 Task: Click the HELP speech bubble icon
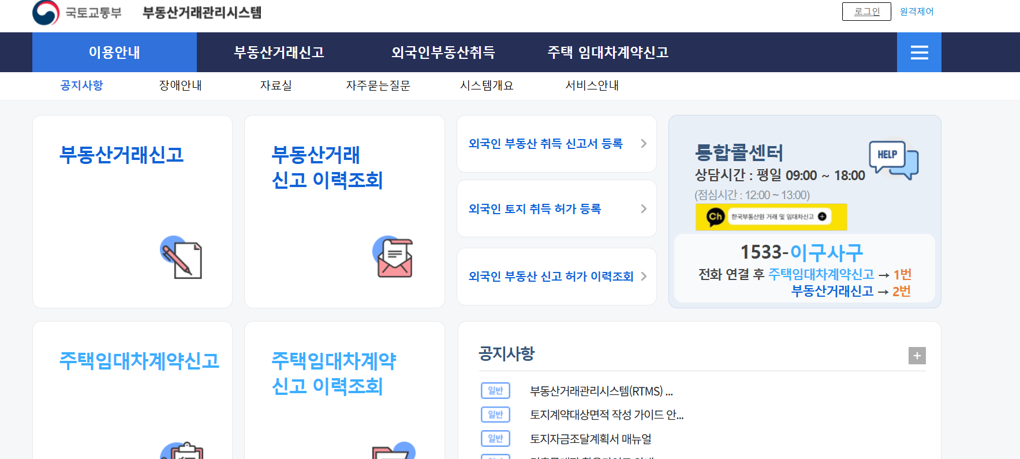pyautogui.click(x=894, y=159)
